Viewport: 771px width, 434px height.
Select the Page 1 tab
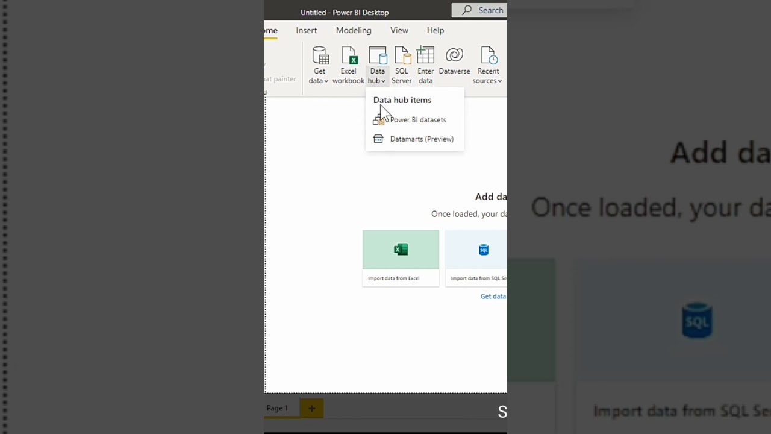click(278, 408)
